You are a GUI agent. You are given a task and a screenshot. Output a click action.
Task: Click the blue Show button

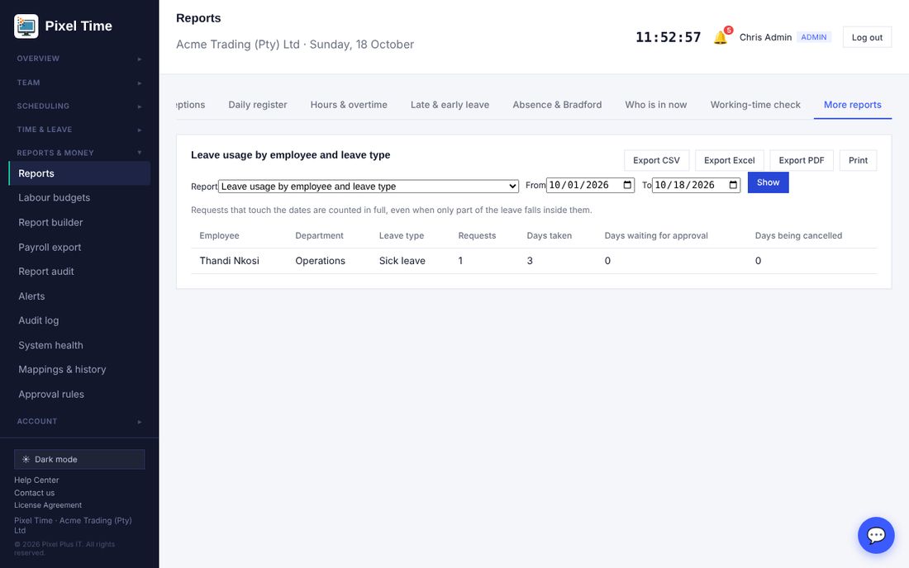[x=769, y=182]
